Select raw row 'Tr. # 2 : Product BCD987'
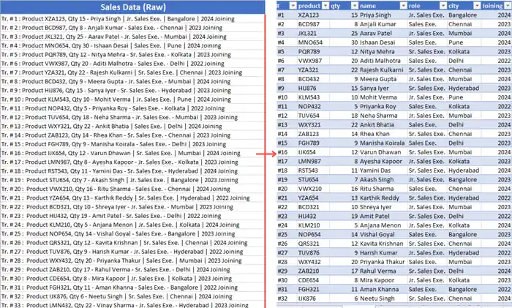This screenshot has height=308, width=512. [132, 28]
